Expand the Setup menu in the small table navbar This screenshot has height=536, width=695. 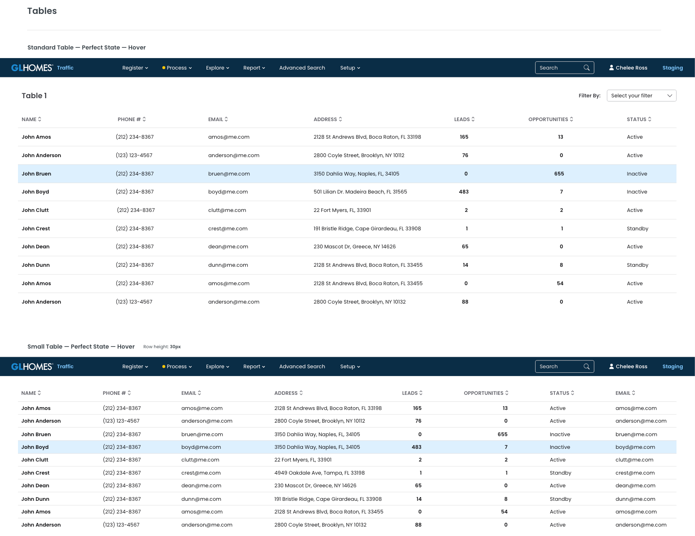[x=350, y=367]
